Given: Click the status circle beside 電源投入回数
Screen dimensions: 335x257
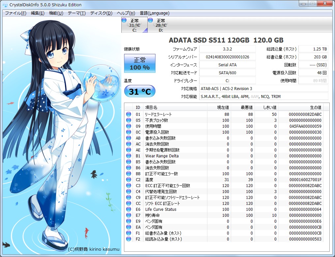Looking at the screenshot, I should pos(128,132).
